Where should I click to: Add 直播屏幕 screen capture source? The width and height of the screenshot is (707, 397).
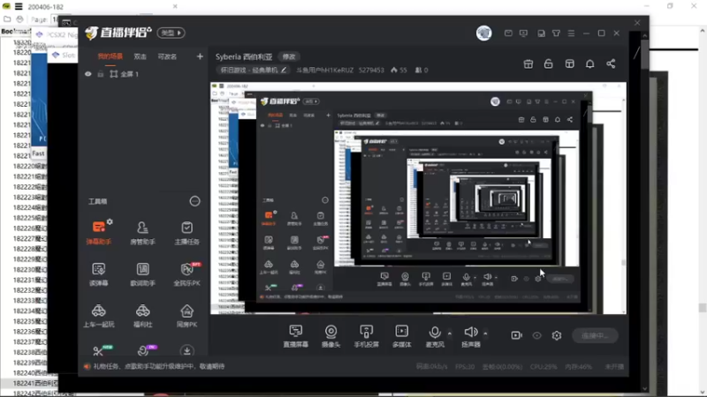point(296,336)
